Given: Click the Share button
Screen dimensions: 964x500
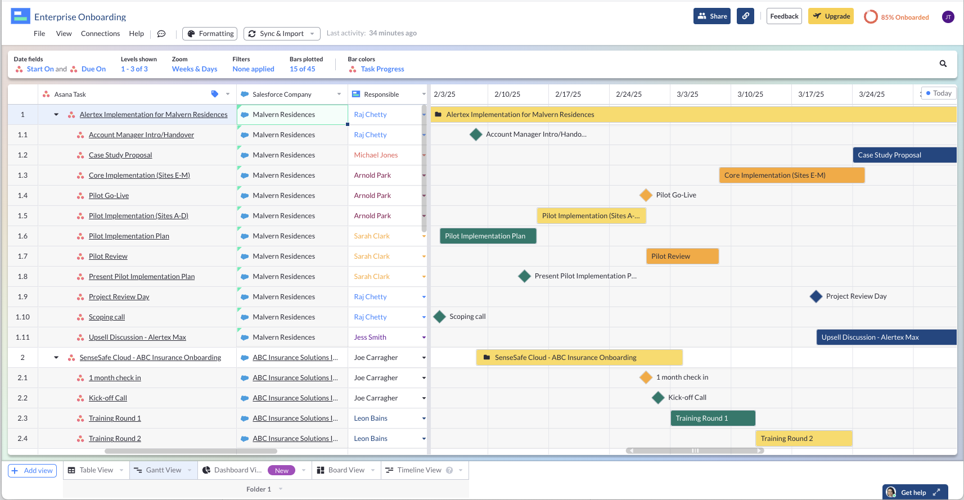Looking at the screenshot, I should coord(712,16).
